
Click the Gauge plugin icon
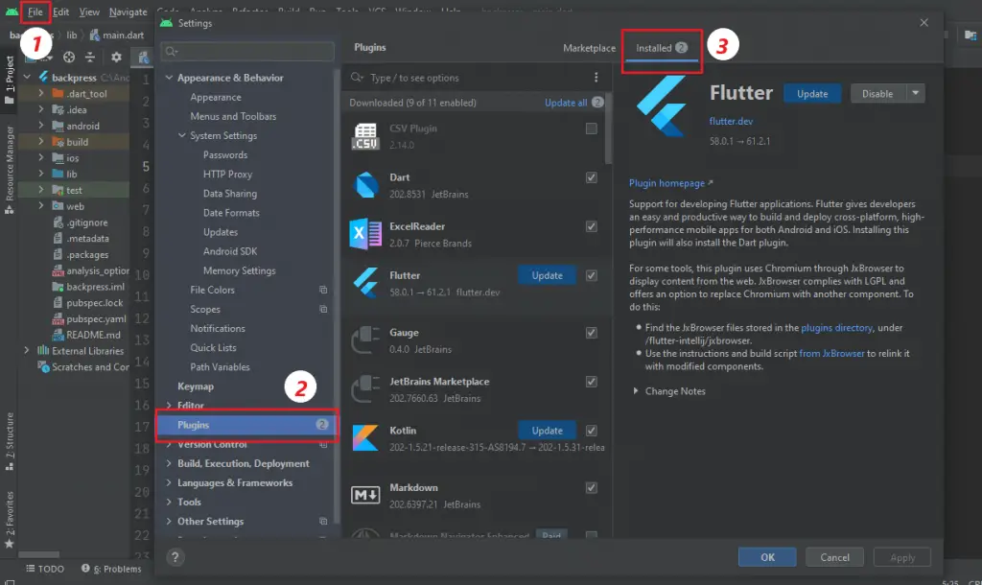click(x=365, y=340)
